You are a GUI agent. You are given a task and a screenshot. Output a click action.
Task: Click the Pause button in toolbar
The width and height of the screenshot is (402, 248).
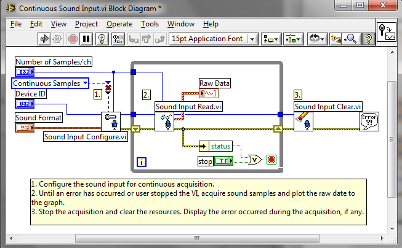86,39
